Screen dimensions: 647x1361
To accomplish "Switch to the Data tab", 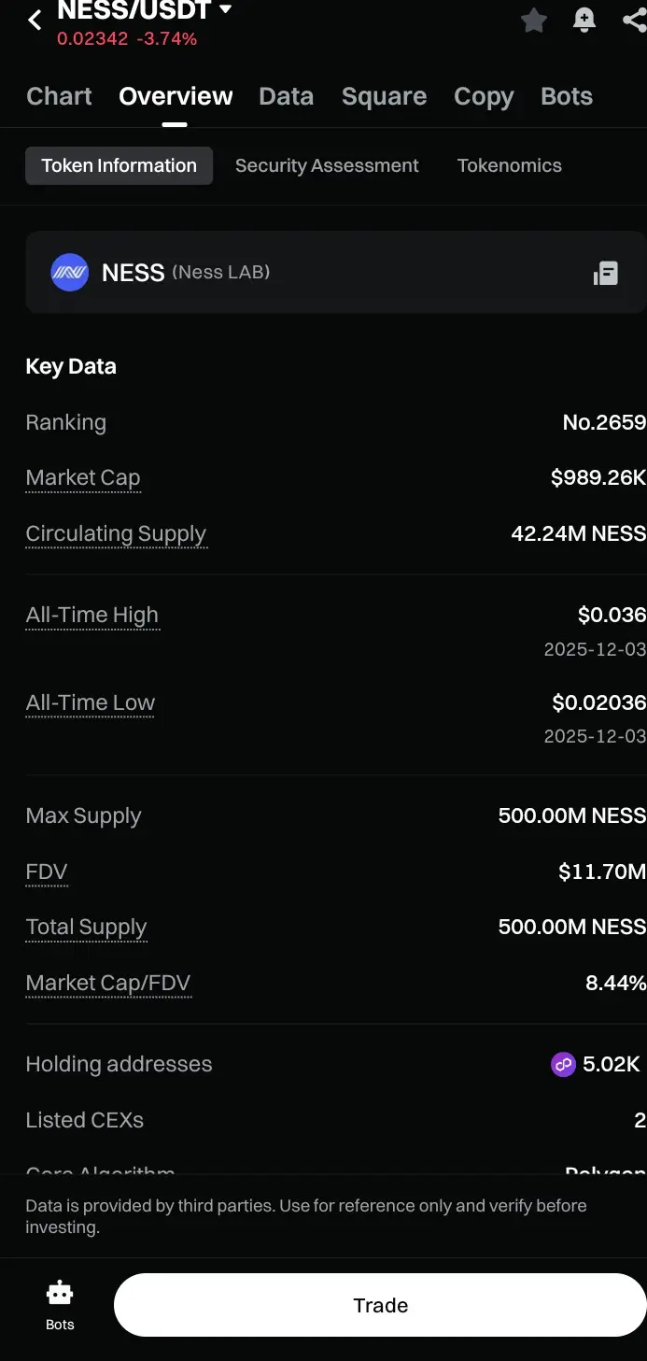I will 286,96.
